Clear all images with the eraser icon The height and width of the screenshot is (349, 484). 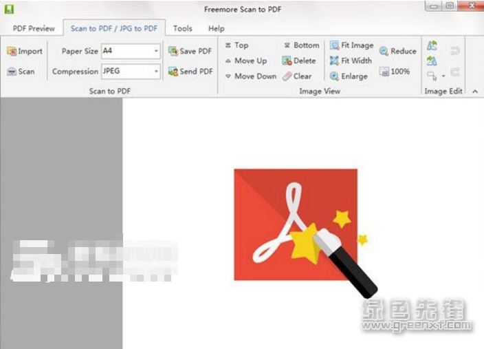287,76
